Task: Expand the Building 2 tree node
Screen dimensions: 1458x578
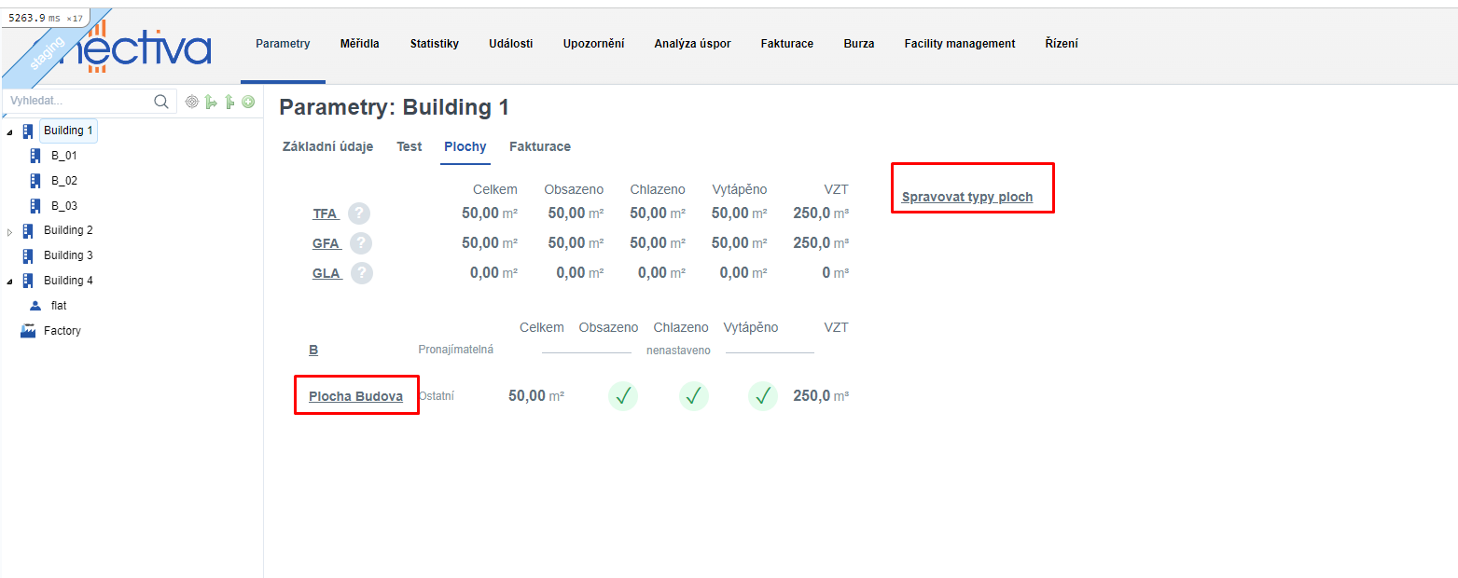Action: (x=10, y=231)
